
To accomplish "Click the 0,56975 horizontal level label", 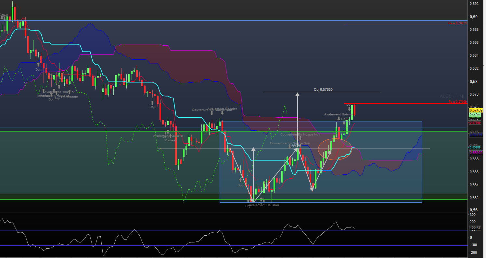I will (295, 146).
